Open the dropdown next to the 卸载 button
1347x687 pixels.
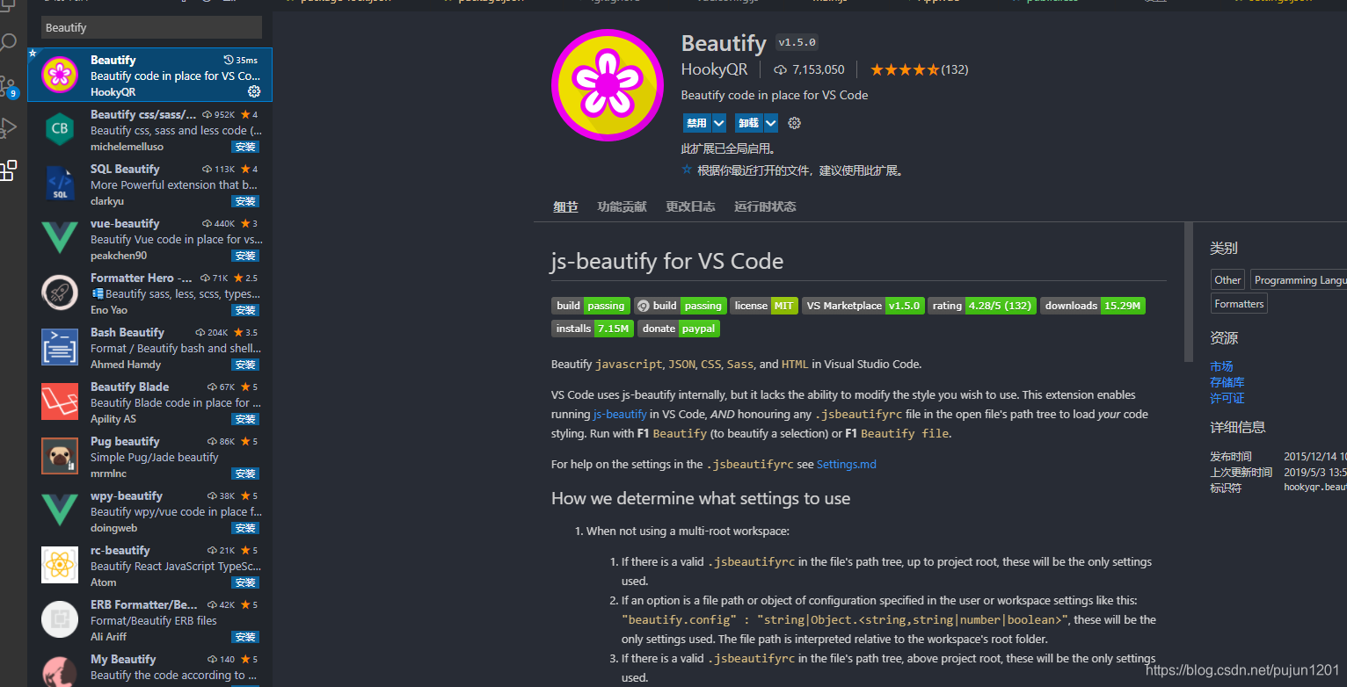772,123
